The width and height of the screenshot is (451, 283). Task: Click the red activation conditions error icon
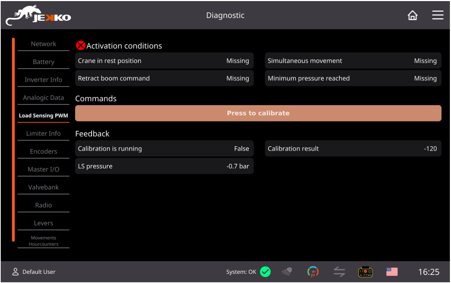click(x=80, y=46)
